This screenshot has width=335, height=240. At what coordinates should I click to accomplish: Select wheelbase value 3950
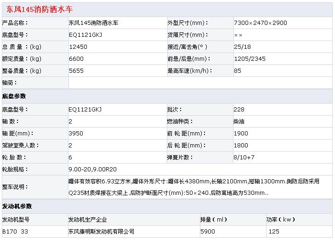76,134
